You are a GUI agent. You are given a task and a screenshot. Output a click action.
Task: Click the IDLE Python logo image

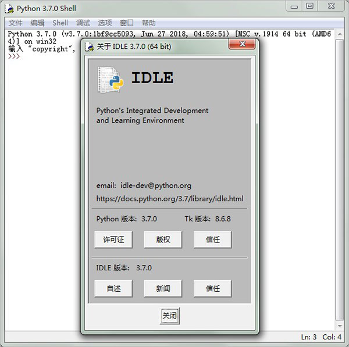pyautogui.click(x=110, y=80)
